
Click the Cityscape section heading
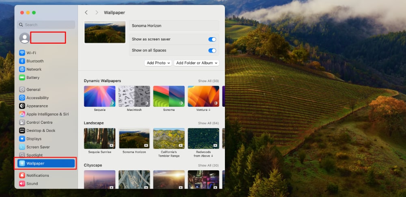tap(93, 165)
